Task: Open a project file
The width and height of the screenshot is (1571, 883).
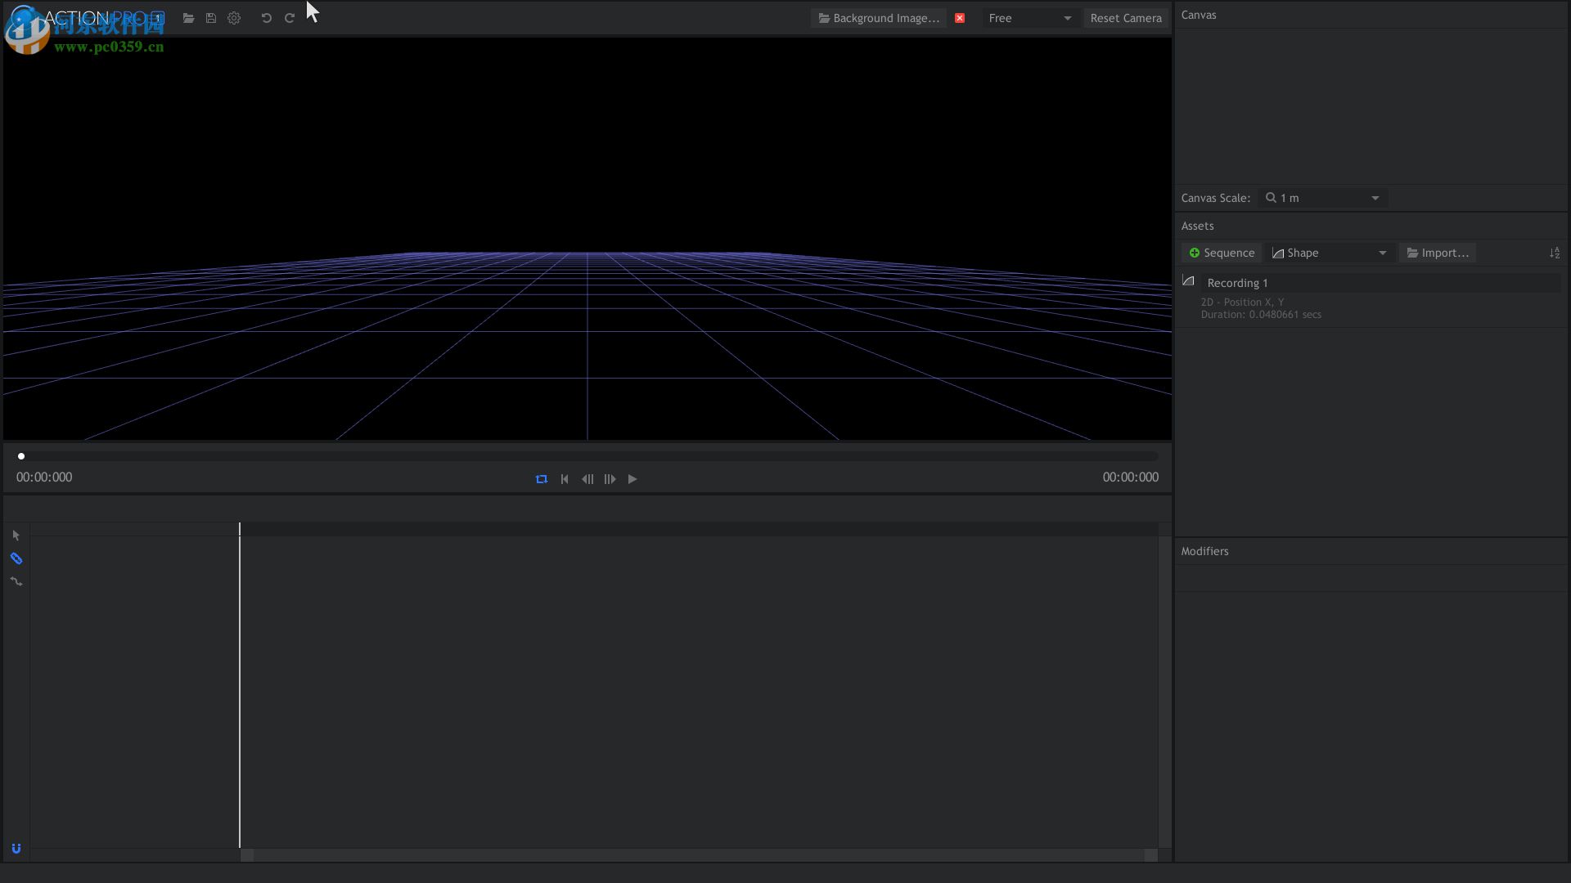Action: point(188,18)
